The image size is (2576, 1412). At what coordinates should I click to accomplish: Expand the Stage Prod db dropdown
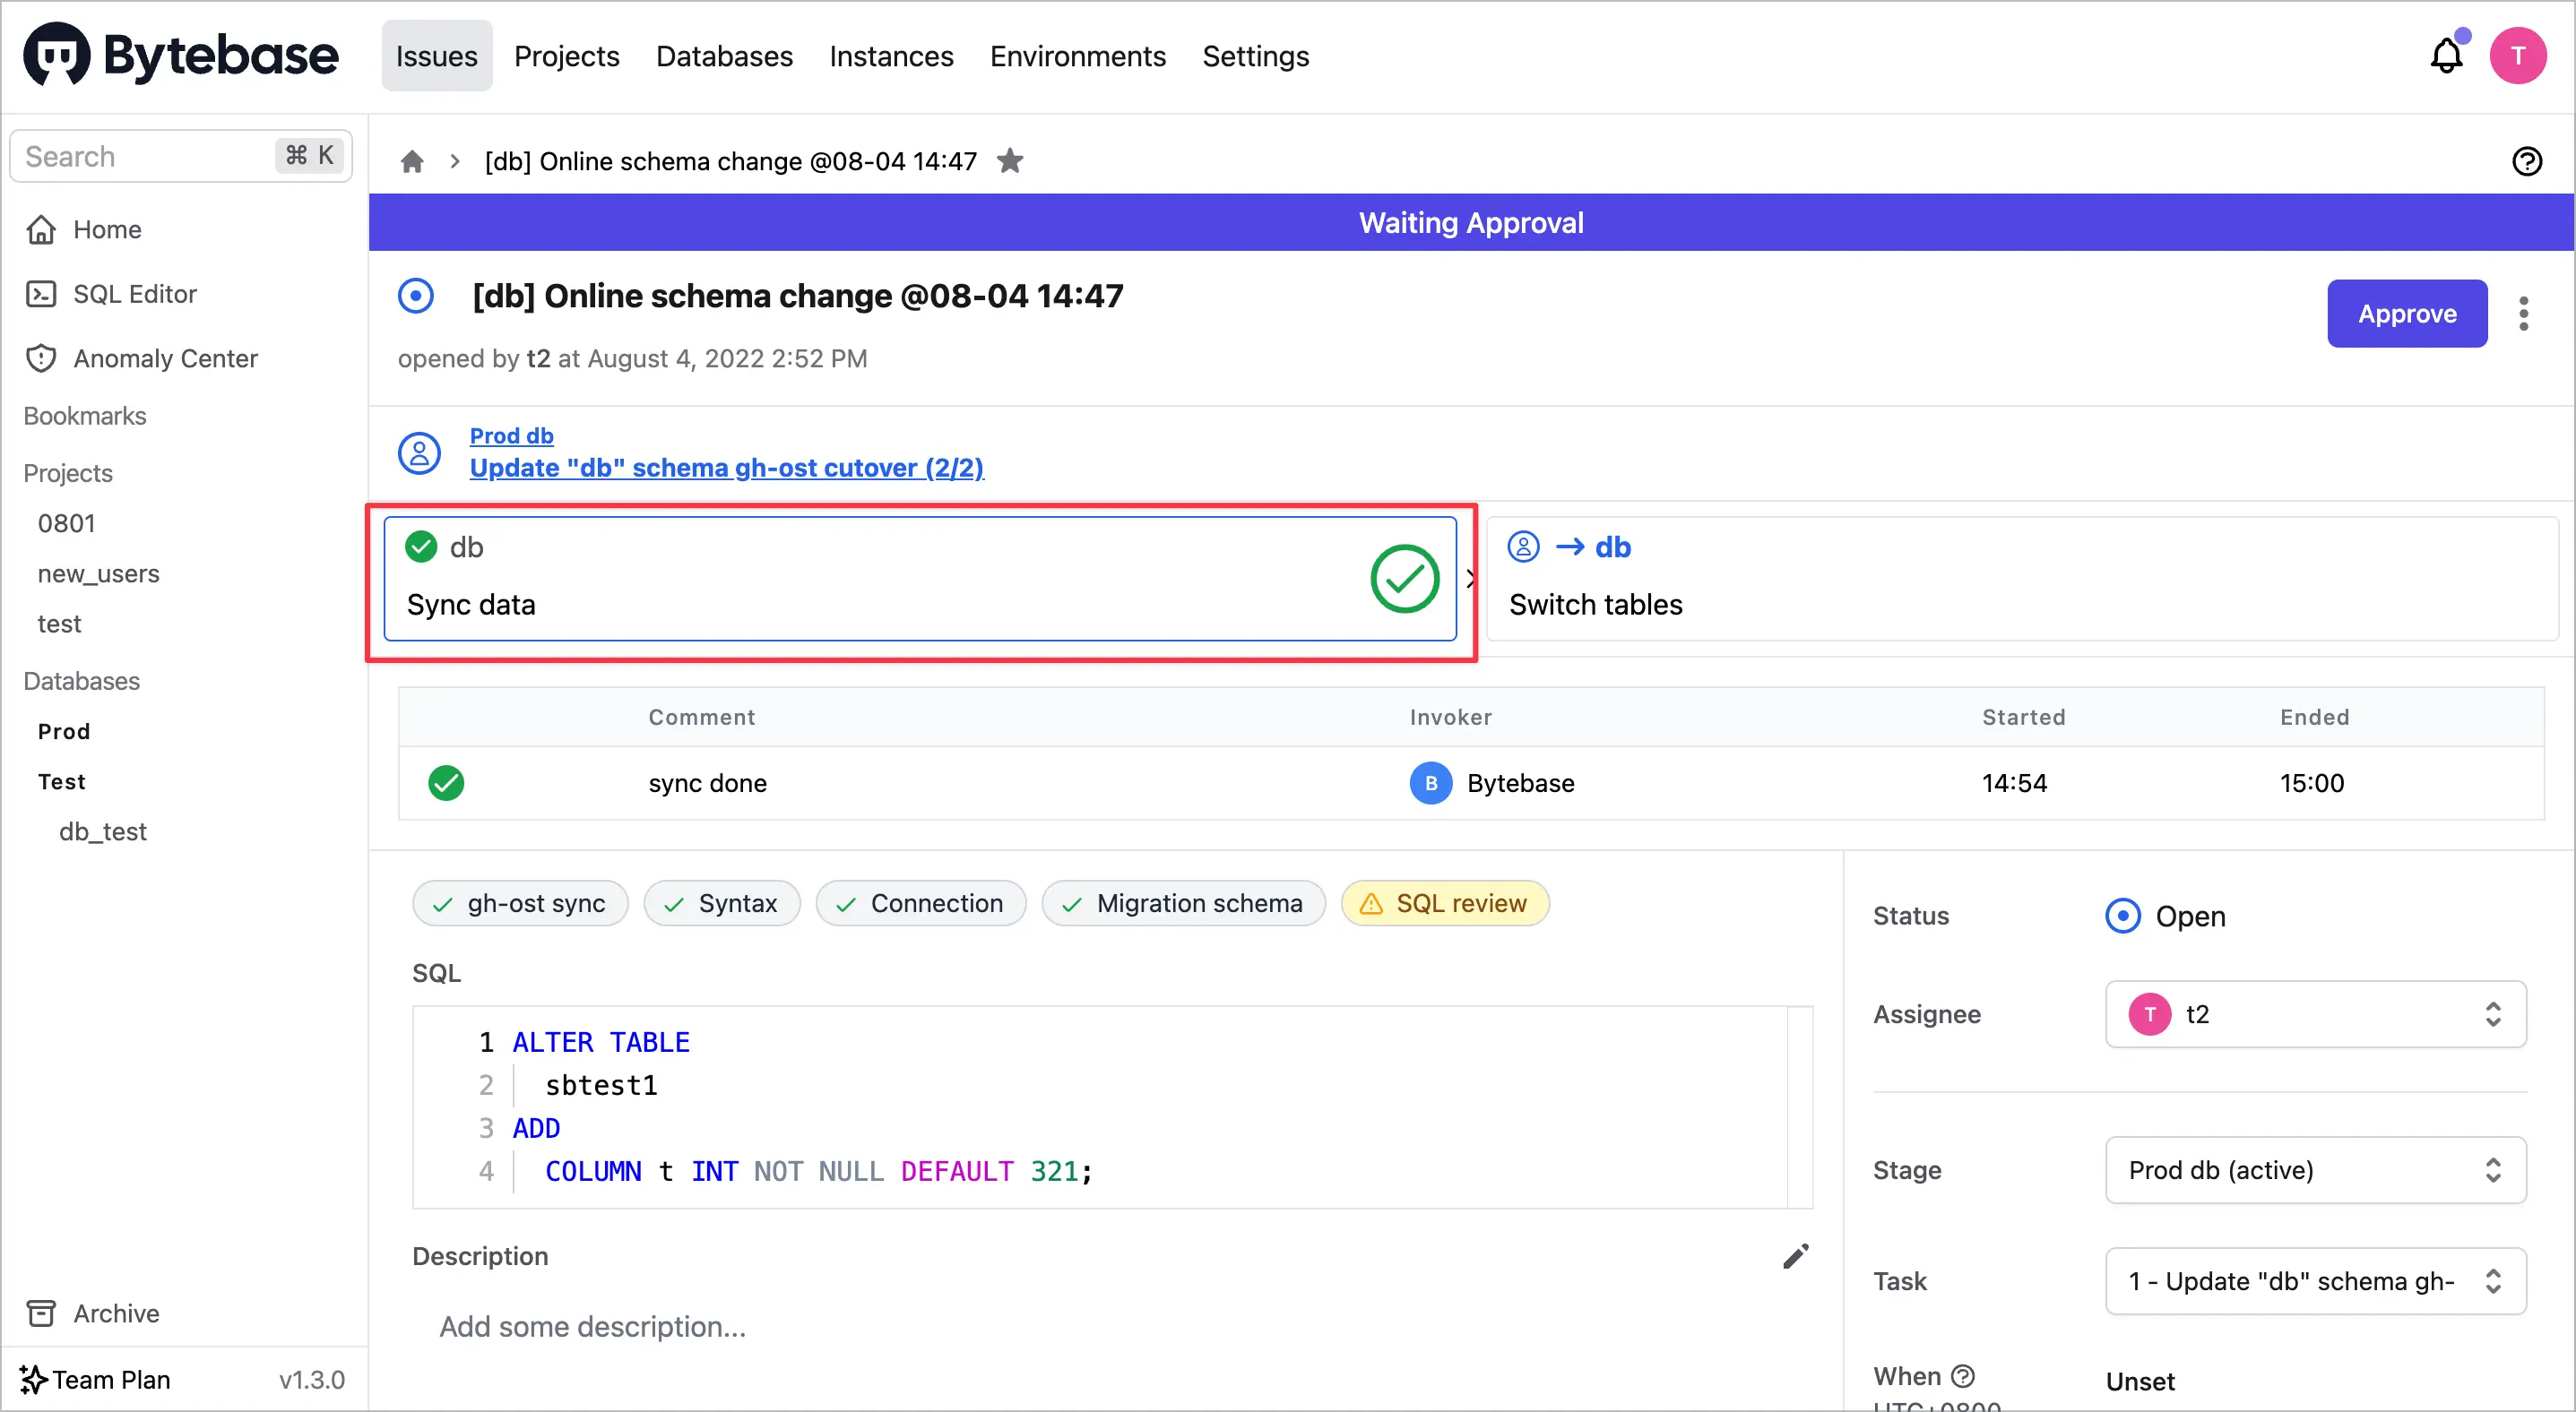(2315, 1170)
